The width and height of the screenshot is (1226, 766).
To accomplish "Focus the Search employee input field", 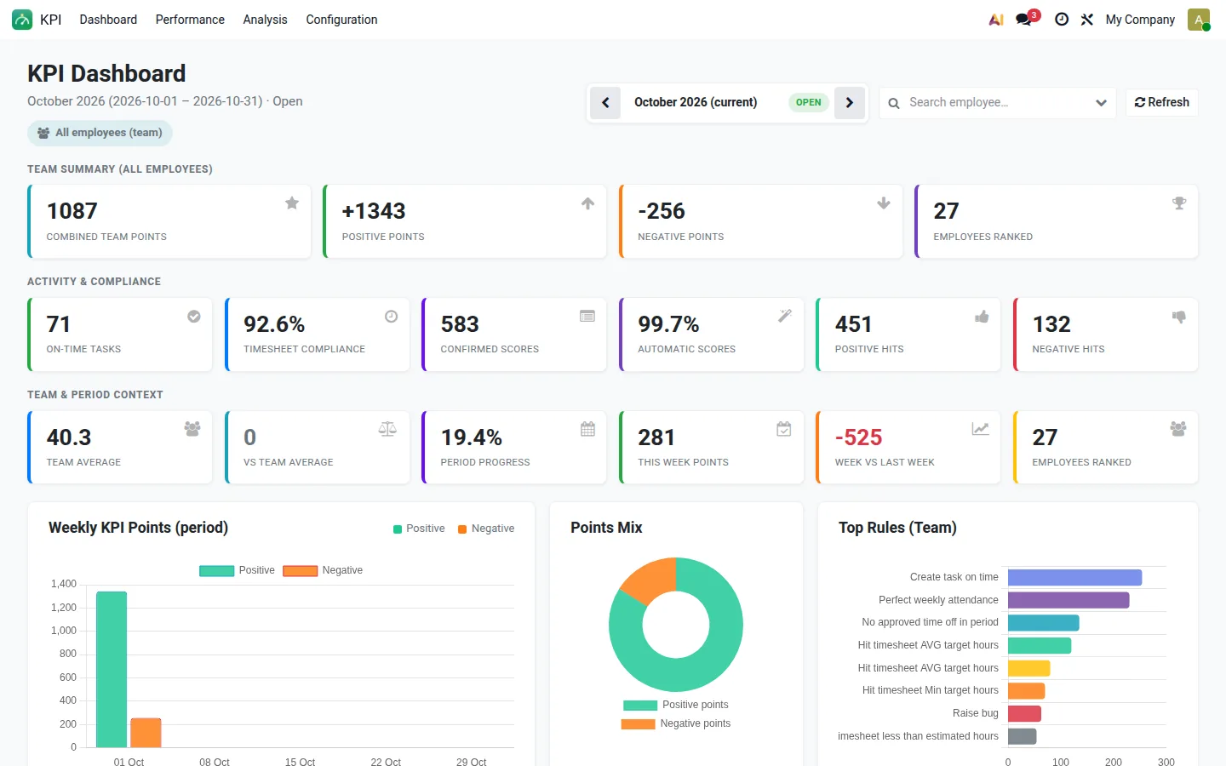I will (996, 103).
